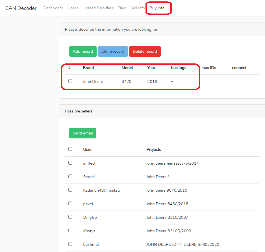Check the box next to ltzdimon48@mail.ru
Viewport: 265px width, 252px height.
click(70, 190)
